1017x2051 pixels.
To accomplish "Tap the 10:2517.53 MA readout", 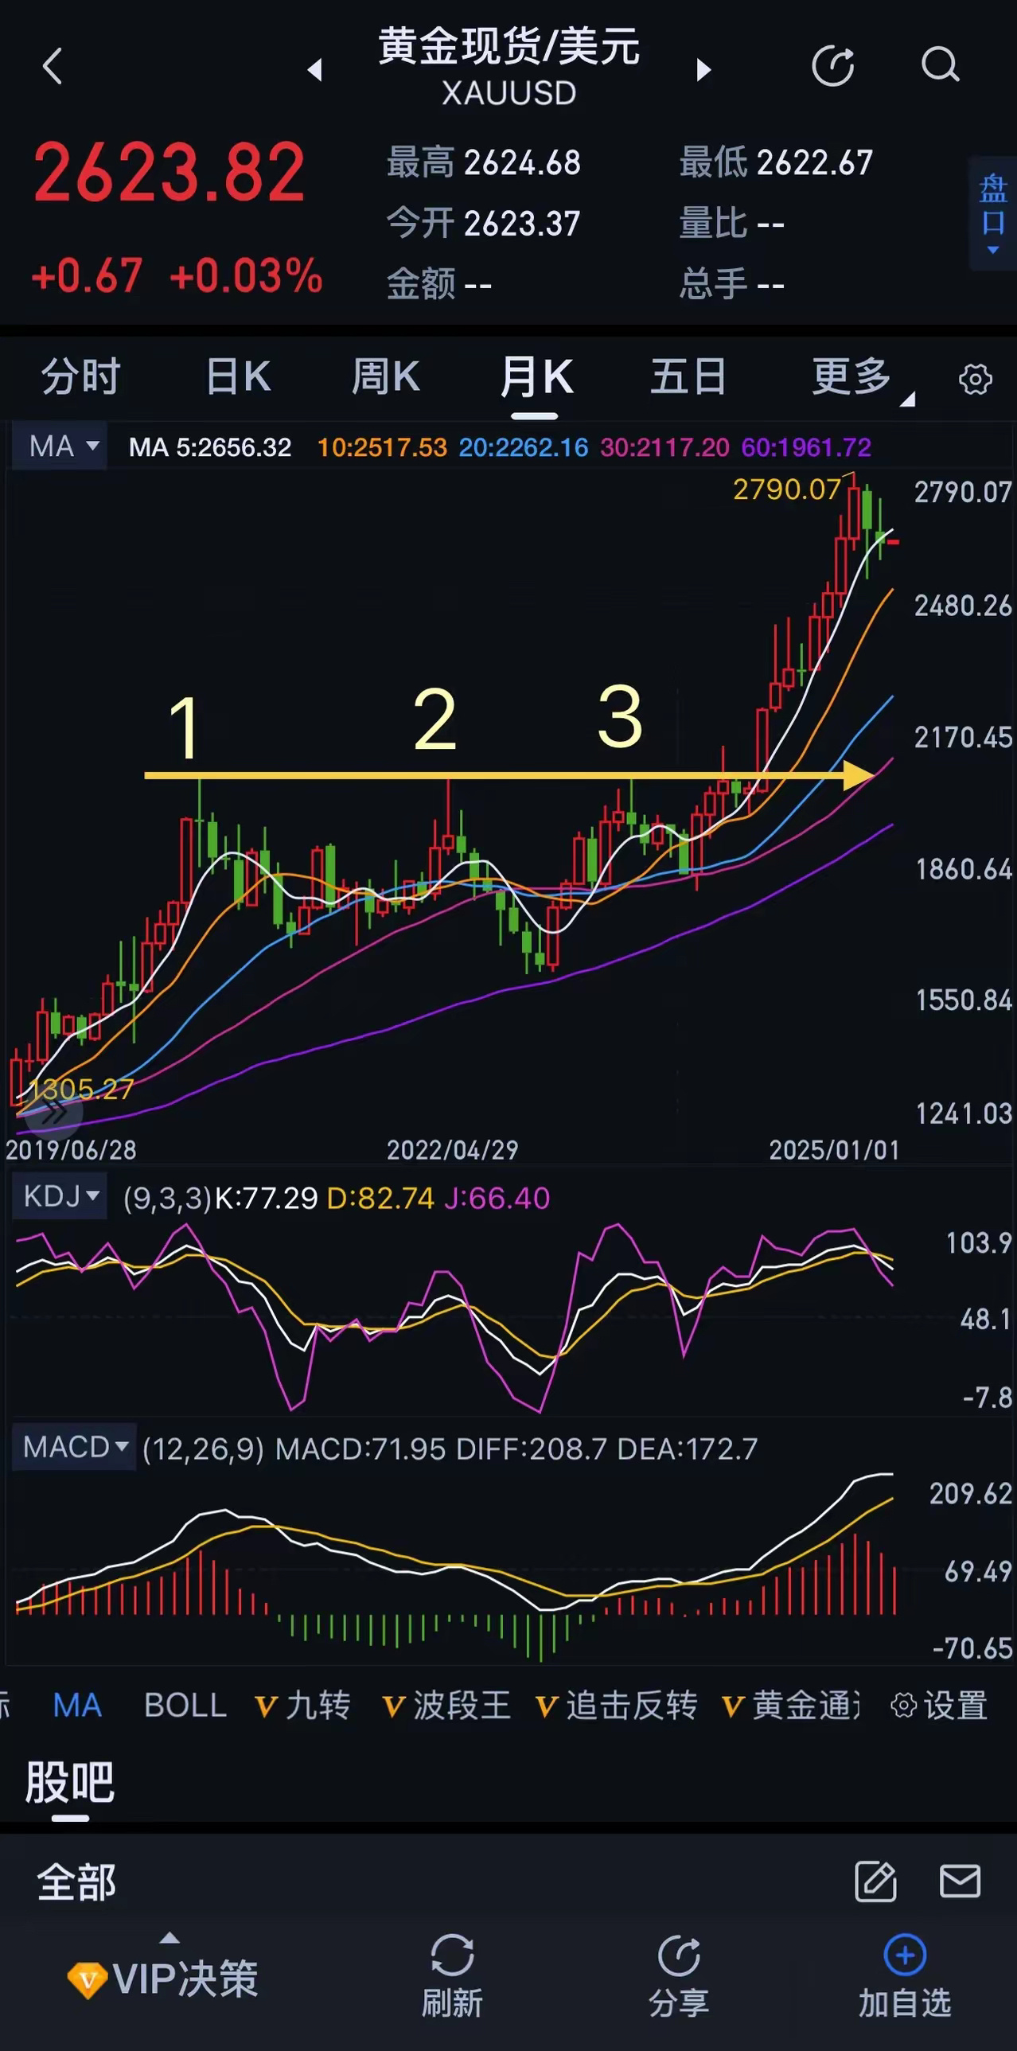I will [382, 447].
